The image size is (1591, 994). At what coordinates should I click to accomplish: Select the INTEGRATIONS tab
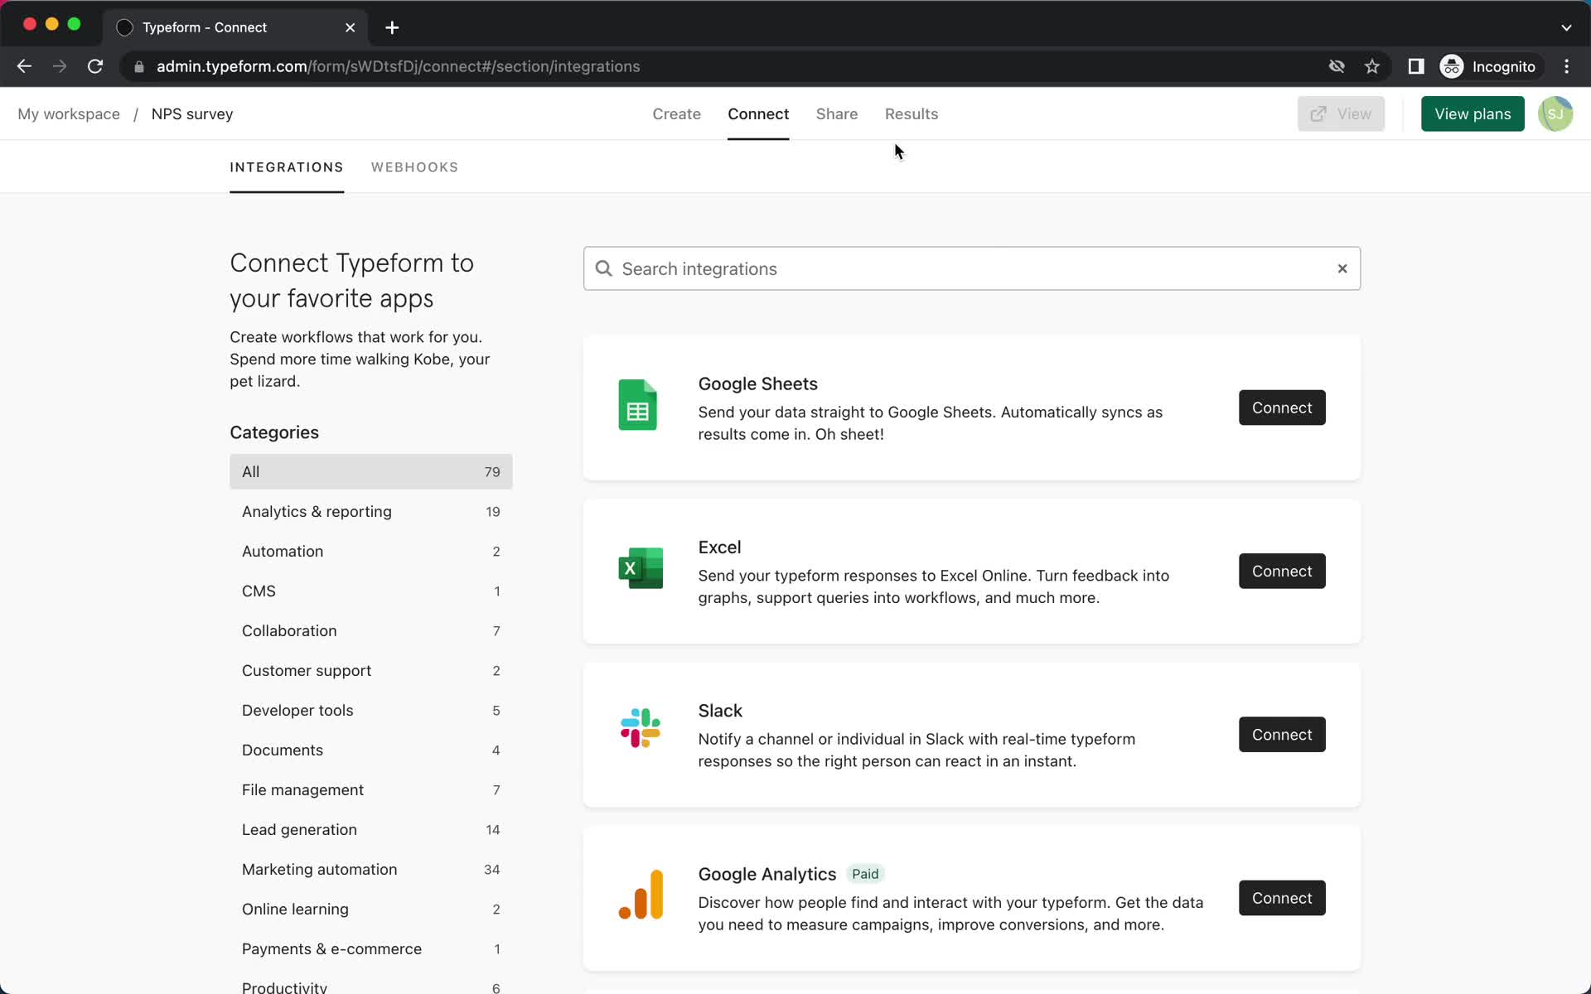pyautogui.click(x=287, y=167)
